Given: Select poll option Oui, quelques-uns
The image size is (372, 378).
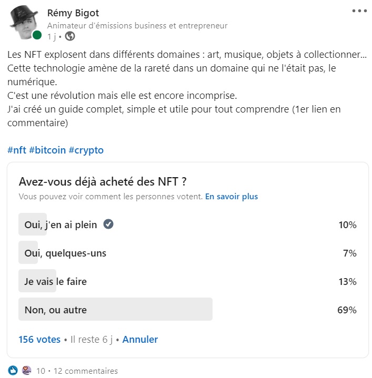Looking at the screenshot, I should point(188,253).
